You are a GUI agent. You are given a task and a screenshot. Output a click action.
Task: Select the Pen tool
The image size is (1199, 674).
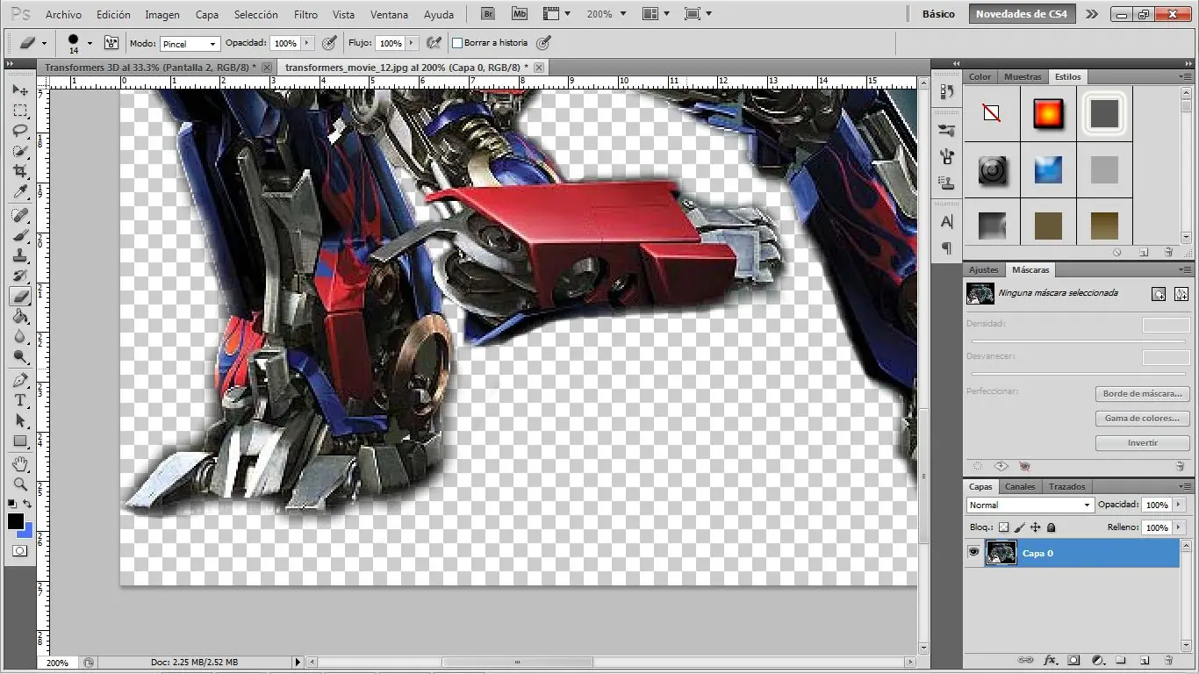click(20, 380)
